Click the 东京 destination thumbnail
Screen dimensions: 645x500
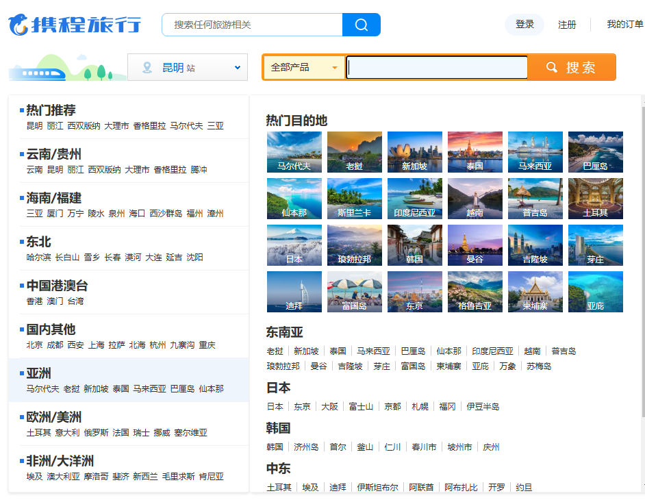point(414,292)
